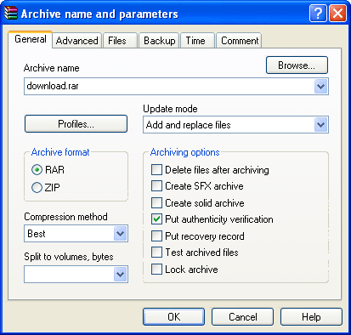Enable Lock archive checkbox
The width and height of the screenshot is (351, 335).
[x=156, y=269]
